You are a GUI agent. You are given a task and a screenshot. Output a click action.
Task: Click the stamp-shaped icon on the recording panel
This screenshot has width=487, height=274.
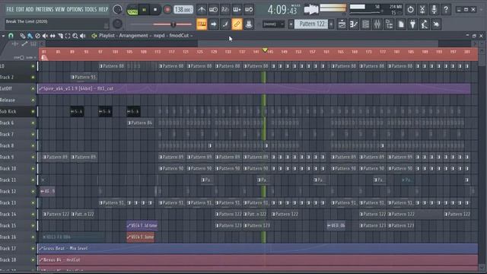point(249,24)
